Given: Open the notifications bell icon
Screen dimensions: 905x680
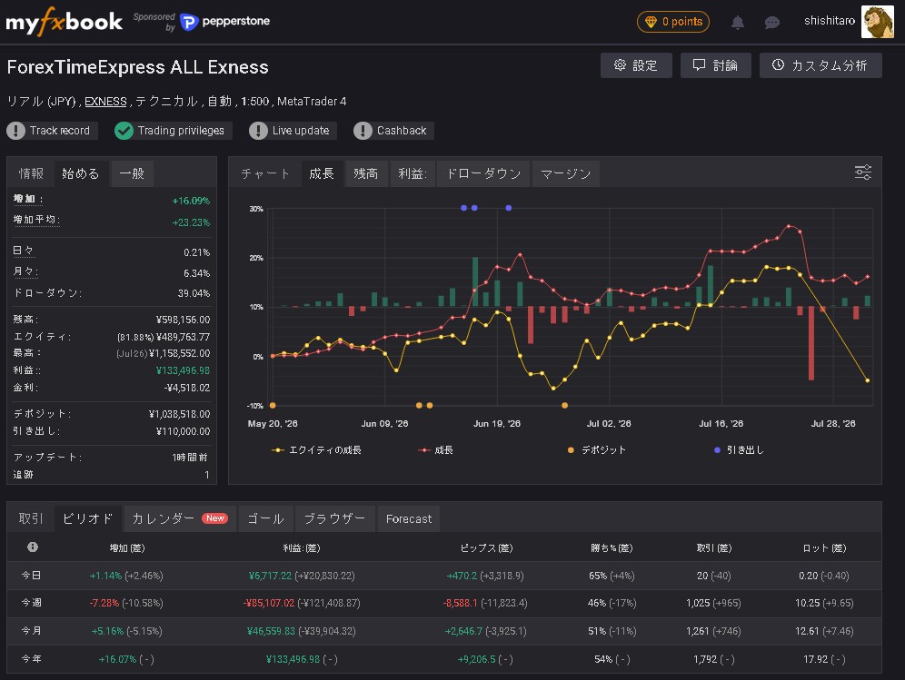Looking at the screenshot, I should pos(737,23).
